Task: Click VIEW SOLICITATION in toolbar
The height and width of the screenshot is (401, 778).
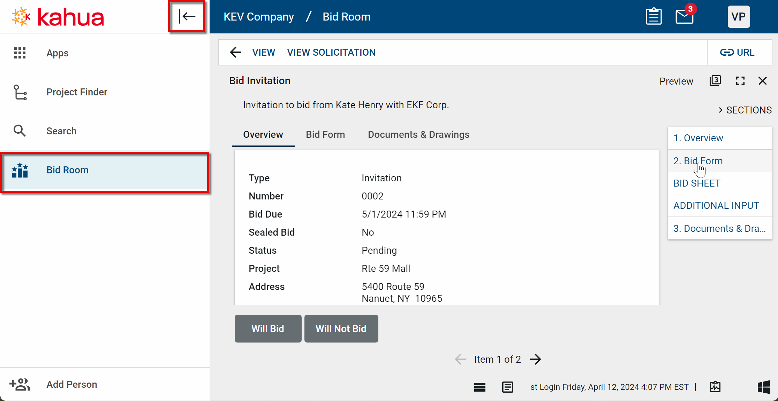Action: (331, 52)
